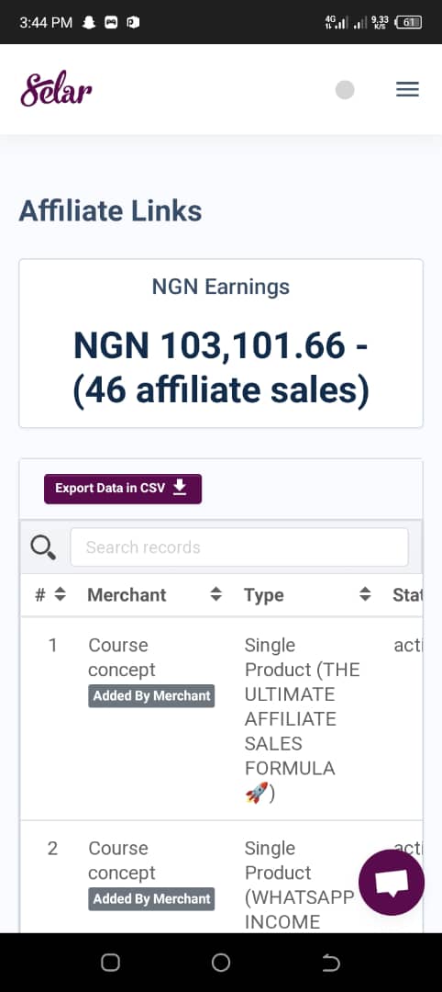Sort by Type column arrows
This screenshot has width=442, height=992.
pos(365,594)
